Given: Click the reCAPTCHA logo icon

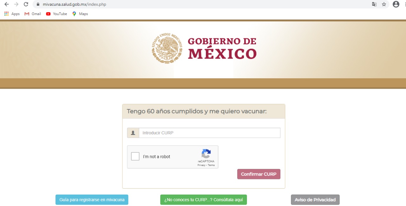Looking at the screenshot, I should coord(206,154).
